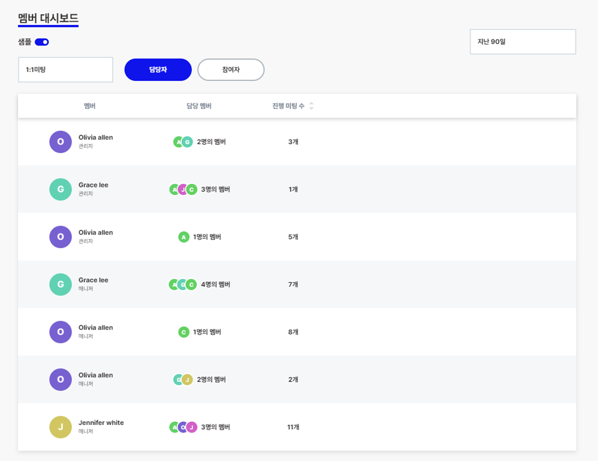Switch to the 참여자 tab button

231,70
